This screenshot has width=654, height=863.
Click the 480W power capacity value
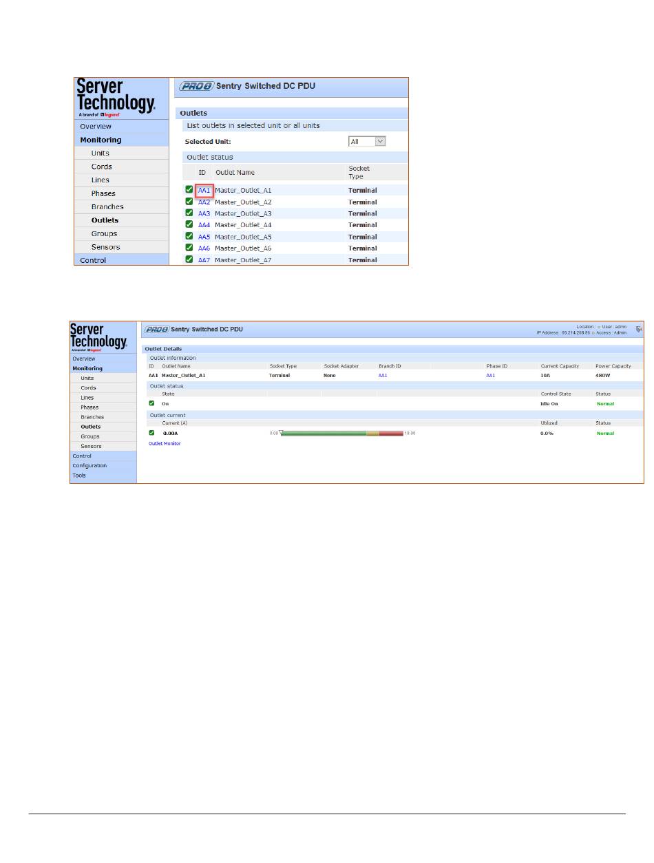coord(602,376)
